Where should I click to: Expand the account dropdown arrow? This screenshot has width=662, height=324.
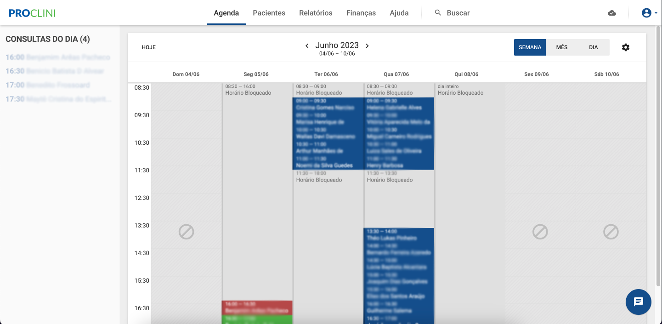click(656, 12)
